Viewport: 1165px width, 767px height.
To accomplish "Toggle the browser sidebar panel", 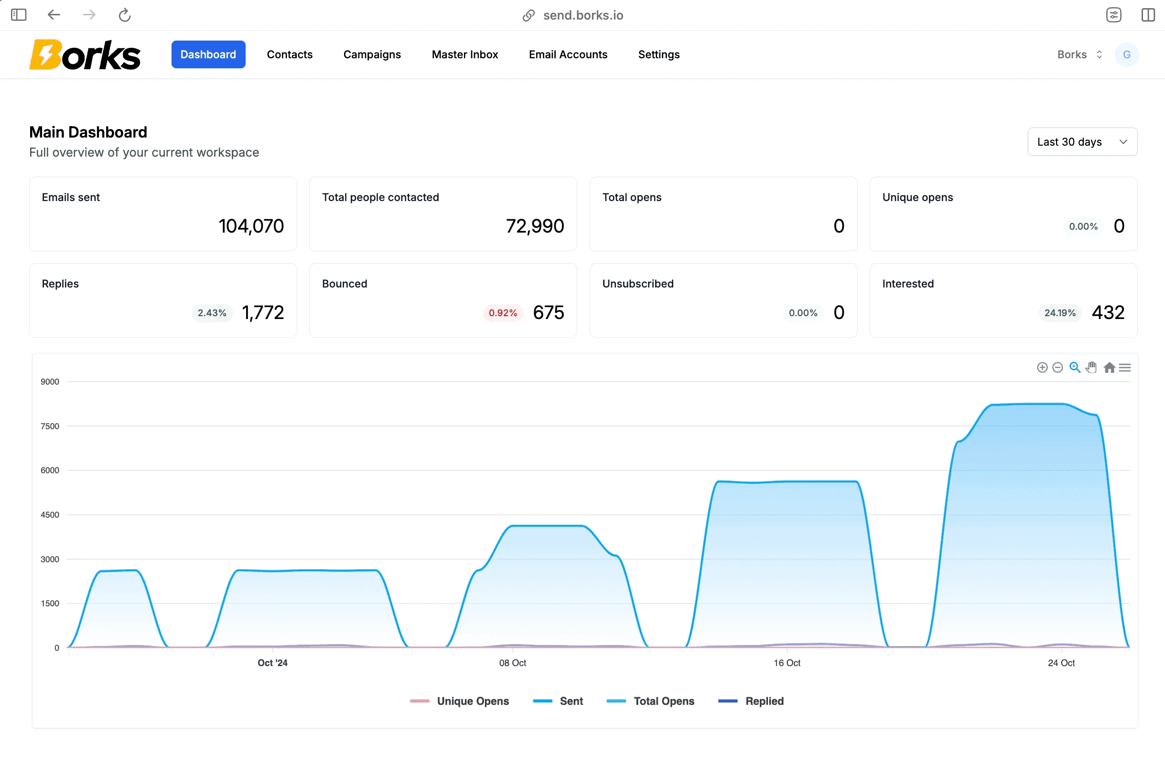I will tap(18, 15).
